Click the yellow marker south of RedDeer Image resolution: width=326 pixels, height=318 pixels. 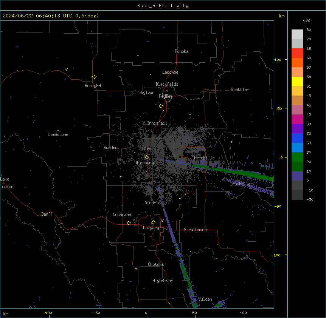pos(161,106)
